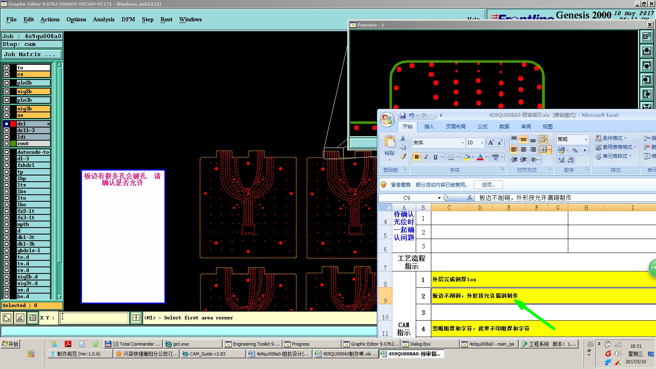This screenshot has height=369, width=656.
Task: Toggle the checkbox for layer sig2b
Action: point(7,91)
